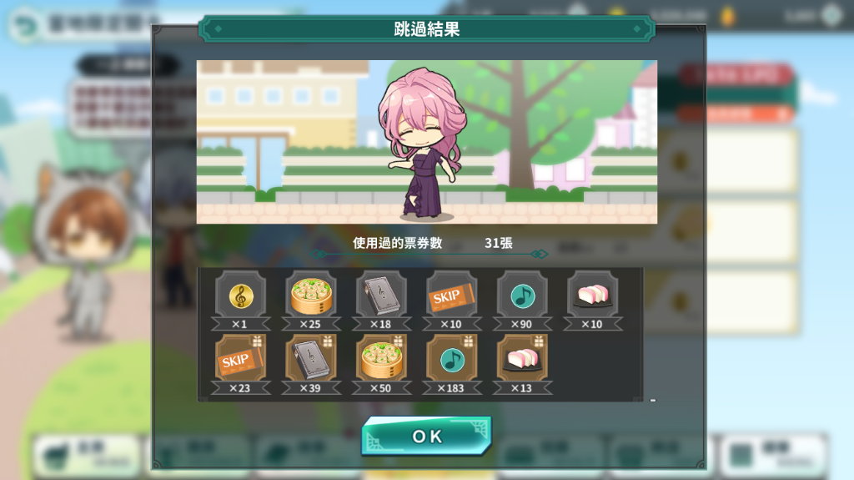Tap the pink-haired chibi character
Viewport: 854px width, 480px height.
[x=423, y=144]
